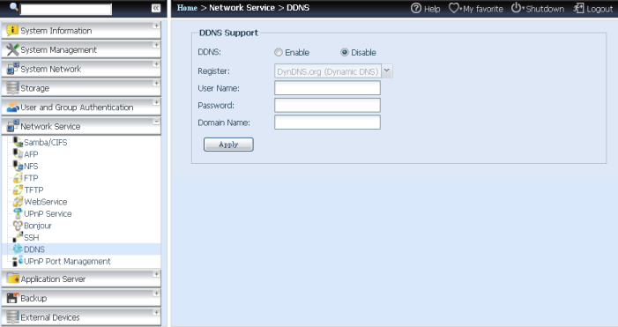Click the WebService icon
Screen dimensions: 618x327
18,202
